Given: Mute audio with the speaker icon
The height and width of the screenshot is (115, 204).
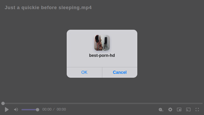Looking at the screenshot, I should coord(16,110).
